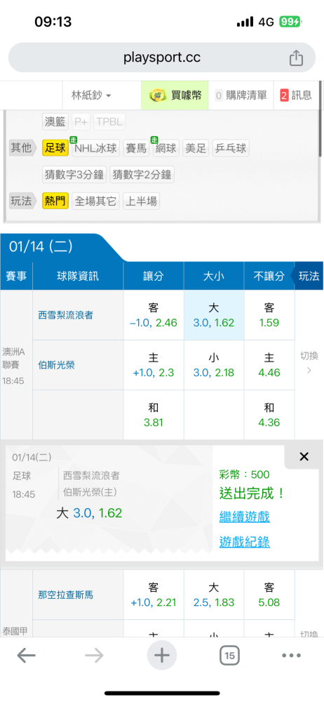Select the 全場其它 play type
The height and width of the screenshot is (702, 324).
[95, 201]
